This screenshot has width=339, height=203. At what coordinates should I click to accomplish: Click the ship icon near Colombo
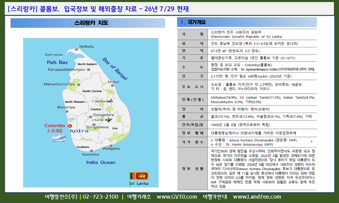(59, 138)
